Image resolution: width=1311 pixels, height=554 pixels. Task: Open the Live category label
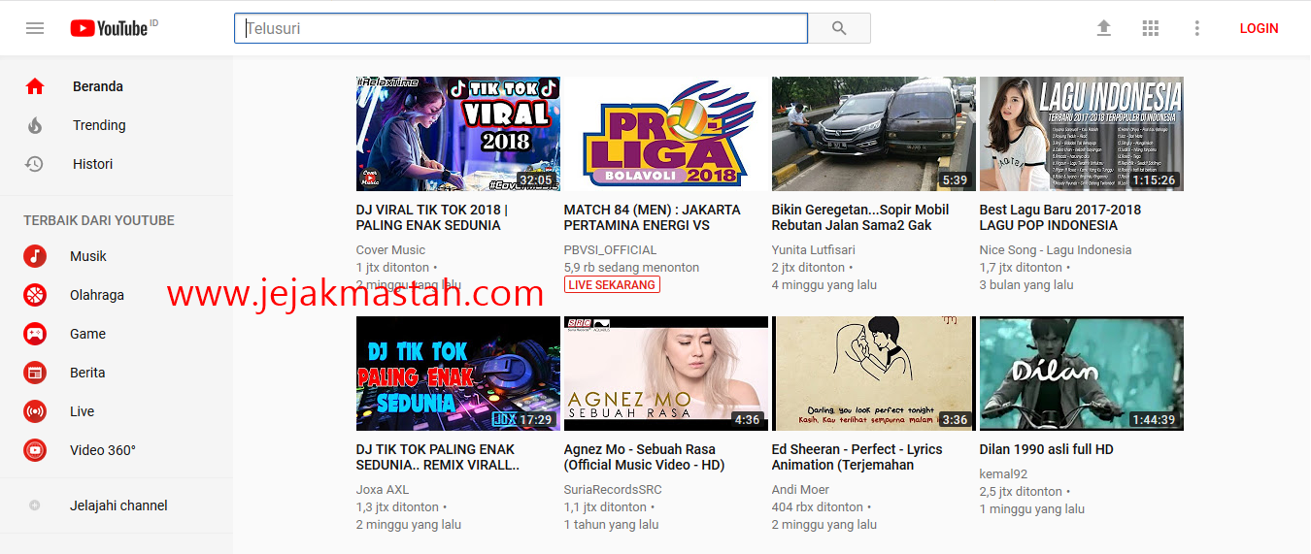(82, 411)
